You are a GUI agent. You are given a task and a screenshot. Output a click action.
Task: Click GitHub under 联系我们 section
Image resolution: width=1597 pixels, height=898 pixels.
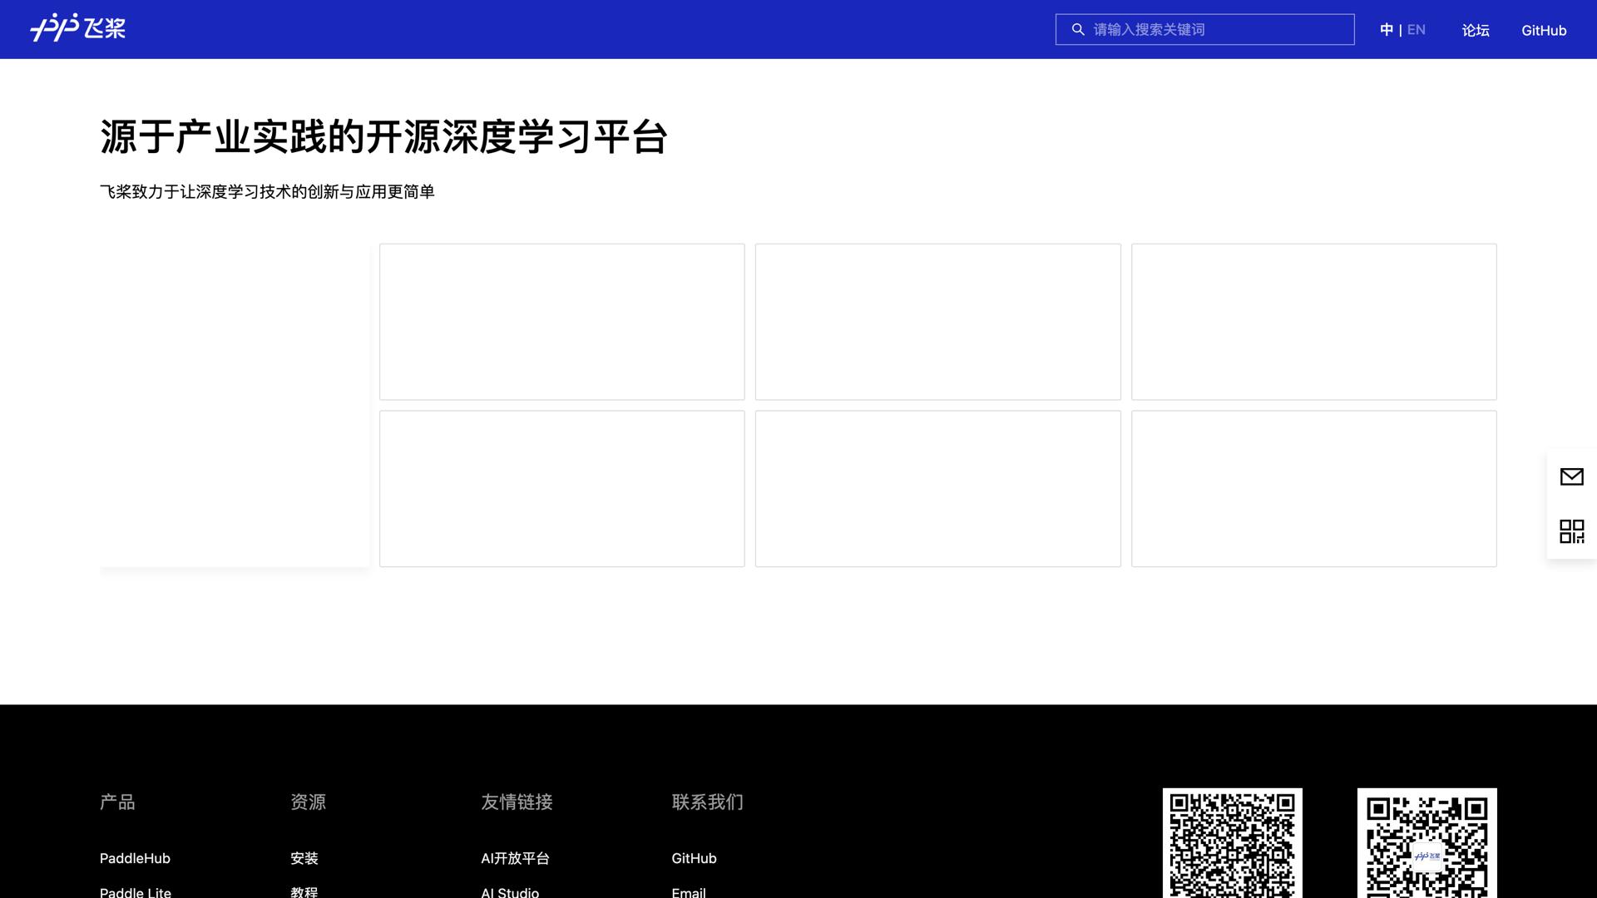coord(694,858)
